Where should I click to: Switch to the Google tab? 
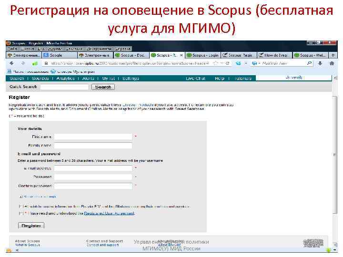coord(60,55)
